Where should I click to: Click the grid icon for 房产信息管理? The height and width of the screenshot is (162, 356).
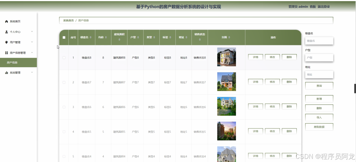7,53
